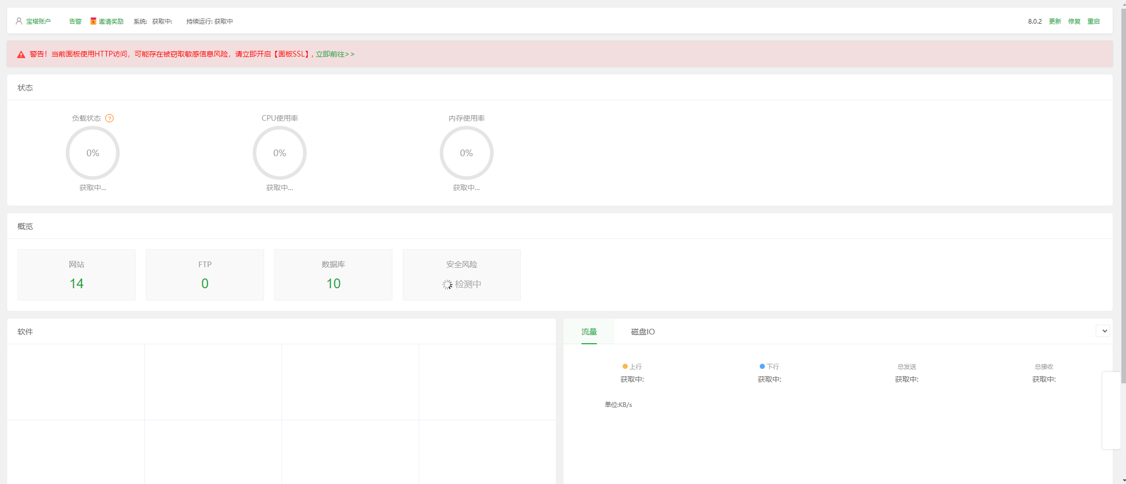Click 修复 to repair the panel
The image size is (1126, 484).
(x=1075, y=22)
